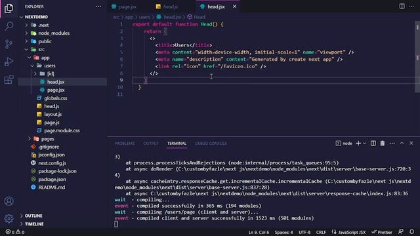Open the Source Control view
This screenshot has width=420, height=236.
9,44
